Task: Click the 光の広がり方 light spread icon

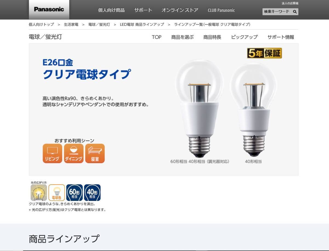Action: coord(39,192)
